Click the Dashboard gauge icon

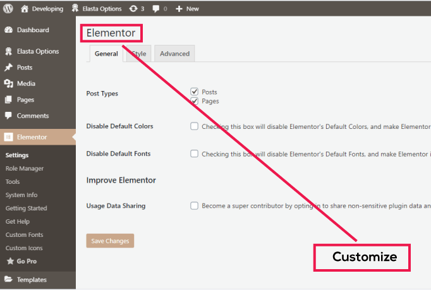pyautogui.click(x=8, y=30)
